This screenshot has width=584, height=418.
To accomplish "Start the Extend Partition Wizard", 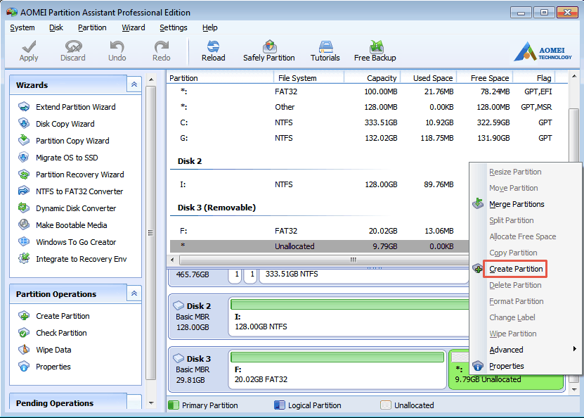I will point(75,107).
